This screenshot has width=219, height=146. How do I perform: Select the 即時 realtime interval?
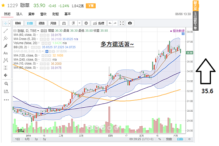(18, 23)
